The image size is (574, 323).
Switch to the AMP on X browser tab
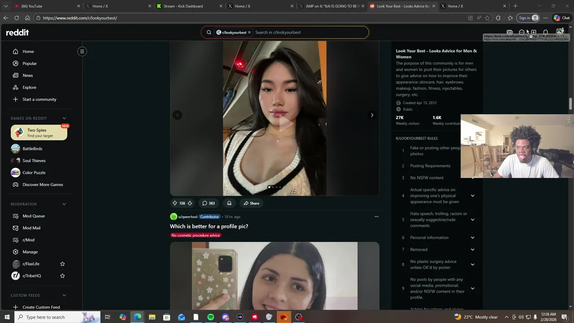[x=331, y=6]
